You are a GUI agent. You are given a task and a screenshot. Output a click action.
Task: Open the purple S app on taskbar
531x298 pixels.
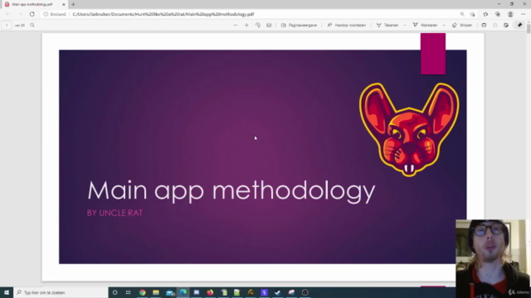pos(264,292)
